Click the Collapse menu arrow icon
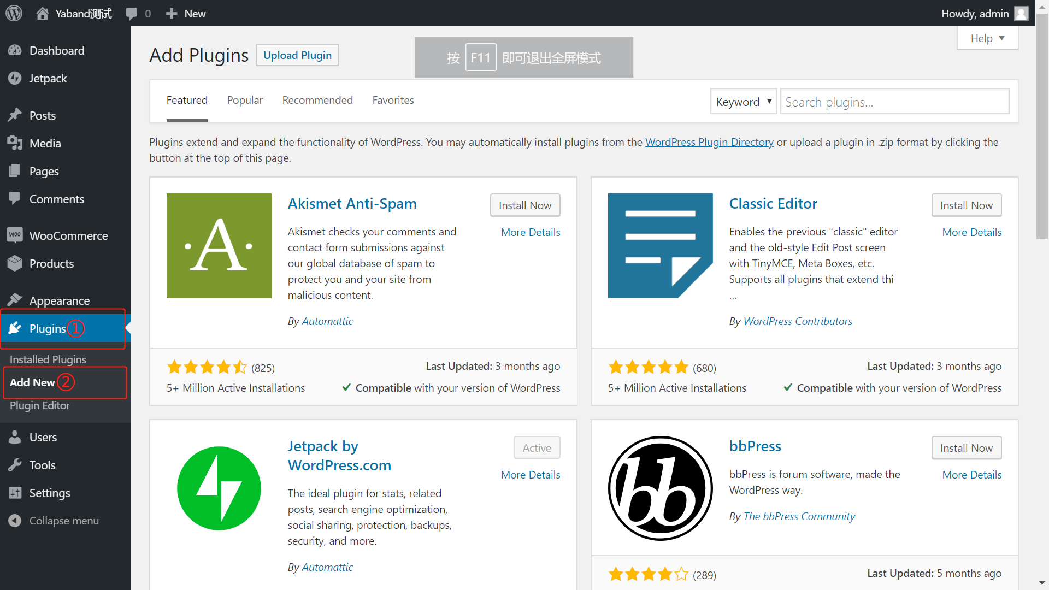The width and height of the screenshot is (1049, 590). coord(15,521)
